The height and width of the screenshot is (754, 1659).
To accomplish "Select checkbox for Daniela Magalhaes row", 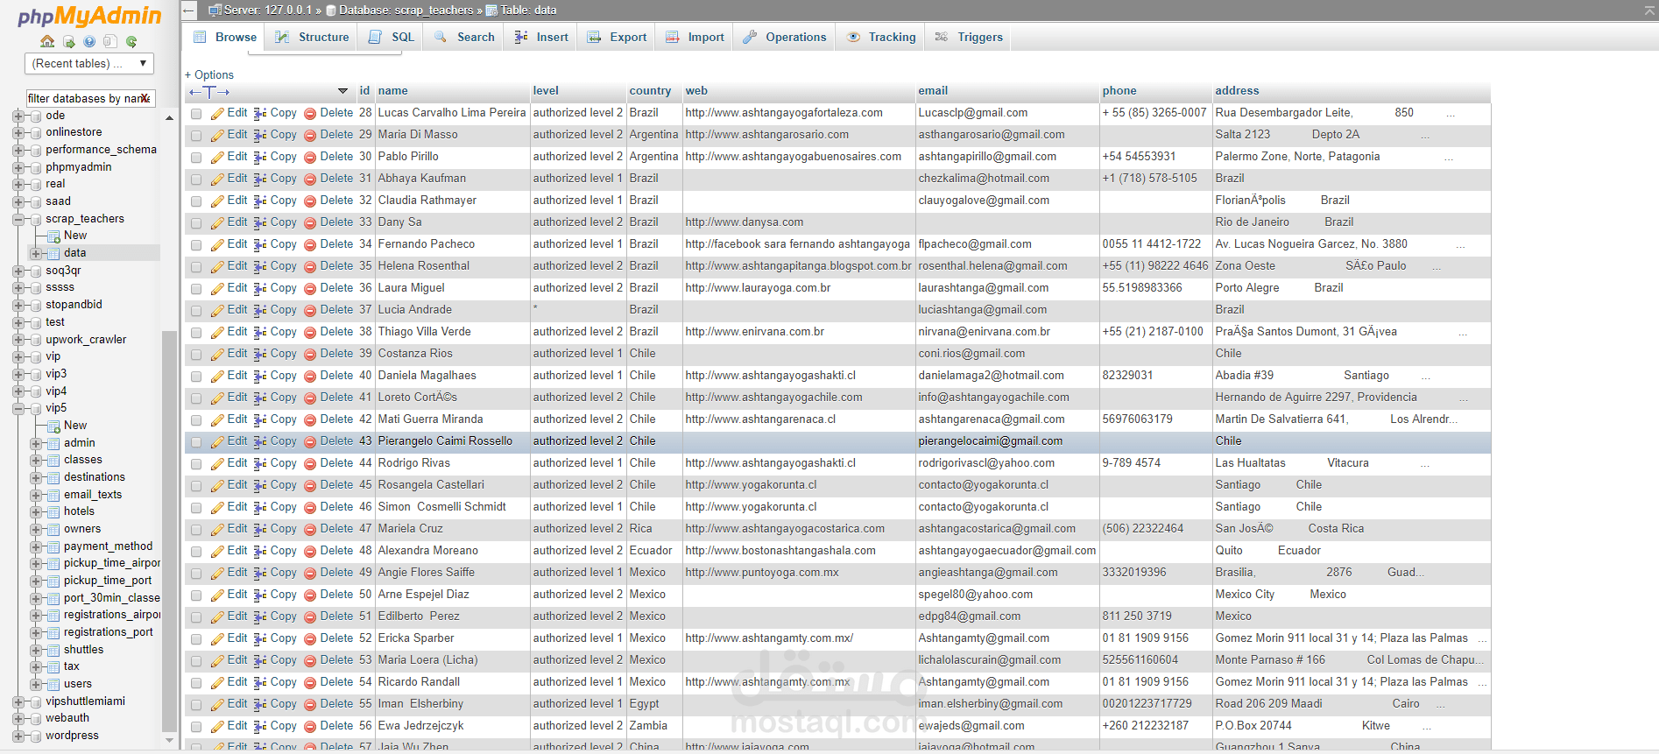I will [x=196, y=377].
